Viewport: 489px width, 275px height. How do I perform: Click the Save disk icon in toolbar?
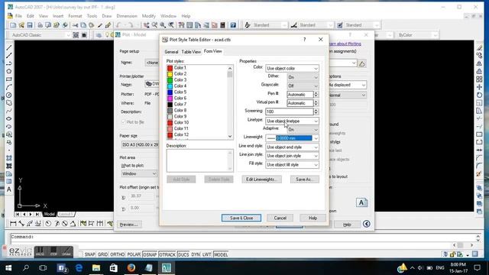click(x=30, y=25)
